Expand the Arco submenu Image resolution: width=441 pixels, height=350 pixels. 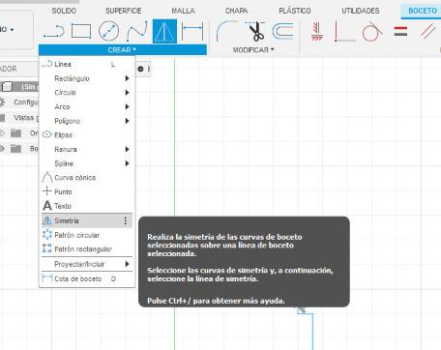pyautogui.click(x=87, y=106)
